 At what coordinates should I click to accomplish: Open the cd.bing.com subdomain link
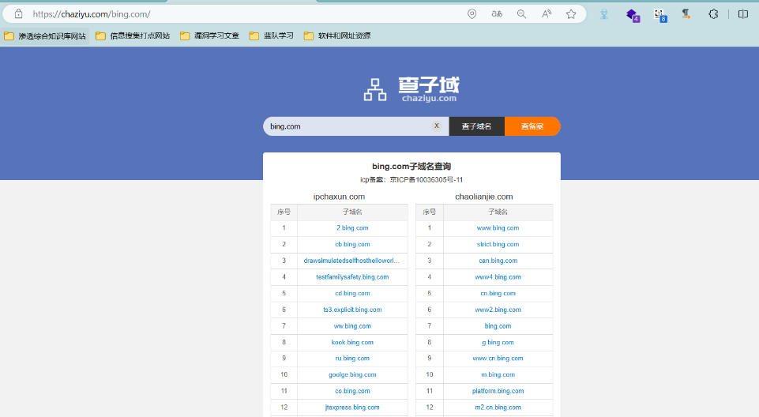pos(352,293)
